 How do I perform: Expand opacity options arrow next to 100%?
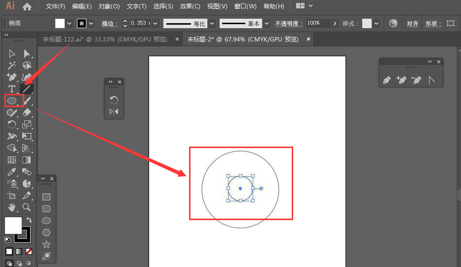tap(335, 24)
